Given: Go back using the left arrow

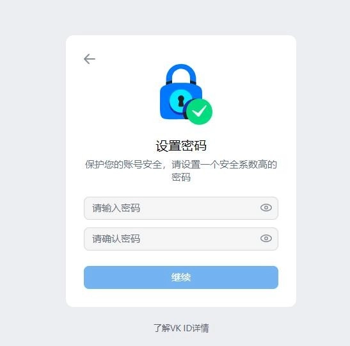Looking at the screenshot, I should 90,59.
